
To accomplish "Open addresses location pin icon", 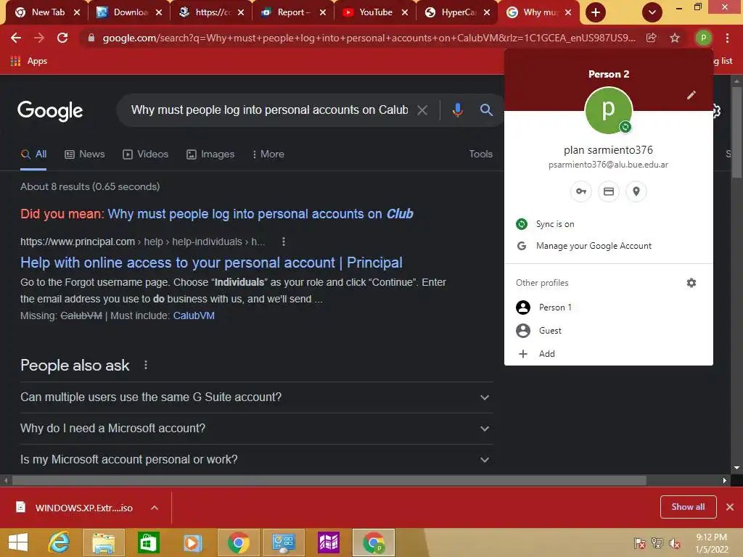I will 636,191.
